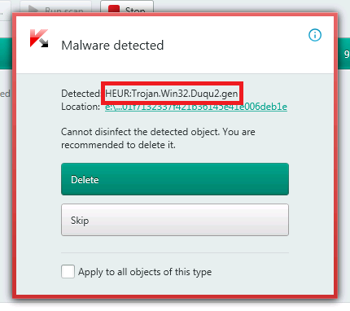Click the separator line above the checkbox
Screen dimensions: 350x311
click(x=175, y=252)
